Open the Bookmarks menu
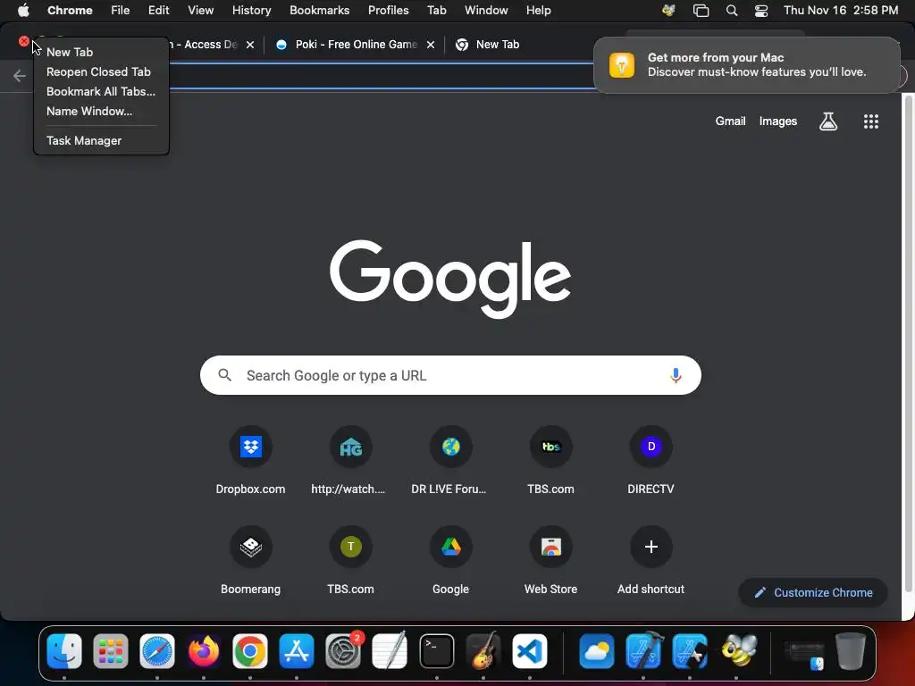Screen dimensions: 915x686 (x=319, y=11)
